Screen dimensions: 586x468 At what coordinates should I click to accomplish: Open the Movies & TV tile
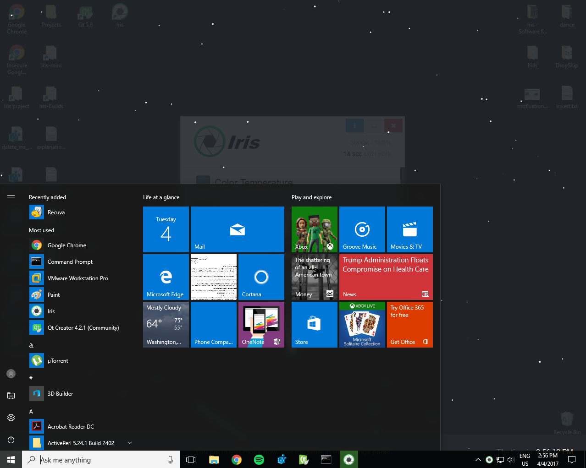(x=410, y=229)
